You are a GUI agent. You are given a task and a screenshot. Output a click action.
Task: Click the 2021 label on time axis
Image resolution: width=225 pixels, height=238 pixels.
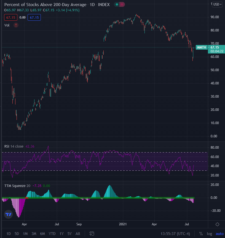123,224
